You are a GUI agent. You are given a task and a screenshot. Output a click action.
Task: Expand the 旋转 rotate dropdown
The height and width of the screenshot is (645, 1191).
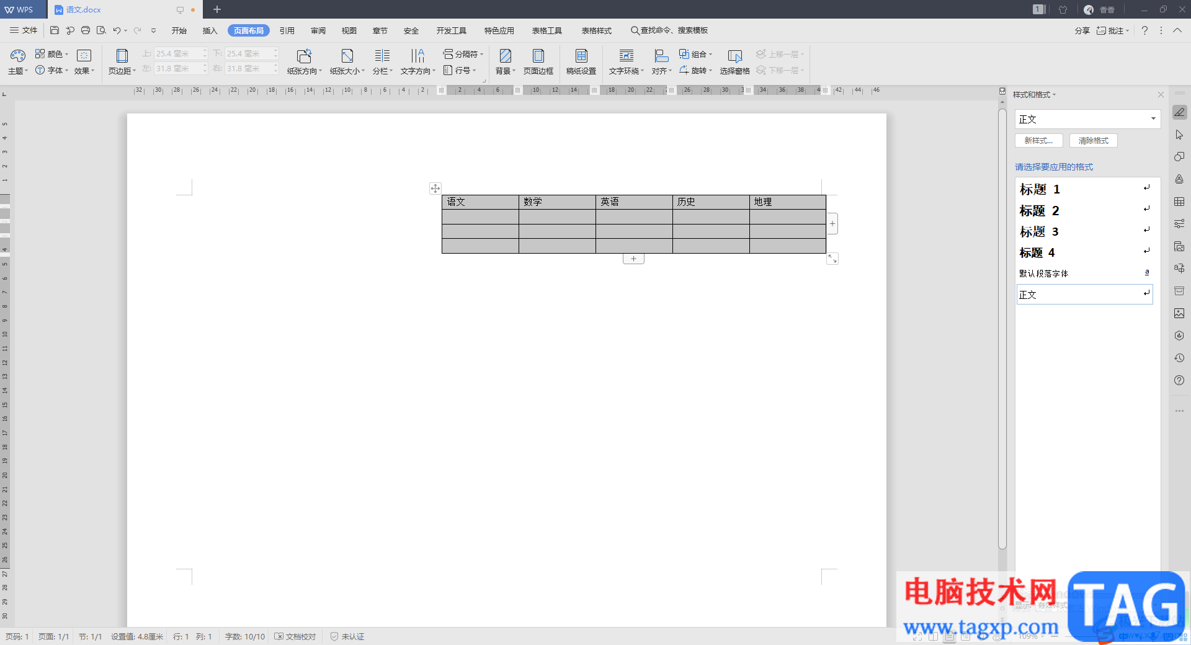(710, 71)
